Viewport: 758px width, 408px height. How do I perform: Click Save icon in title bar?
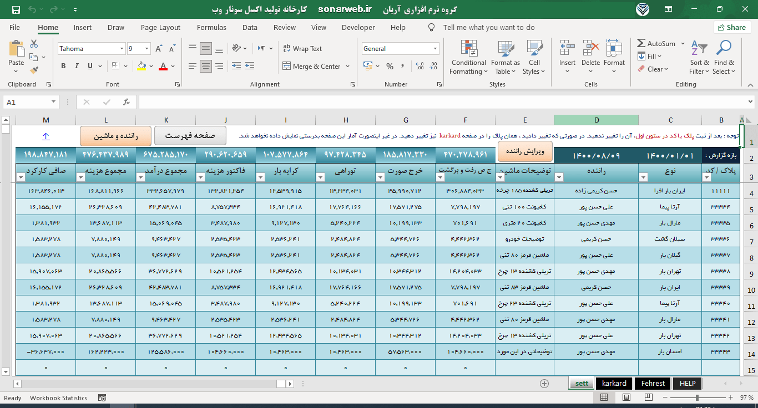point(16,10)
